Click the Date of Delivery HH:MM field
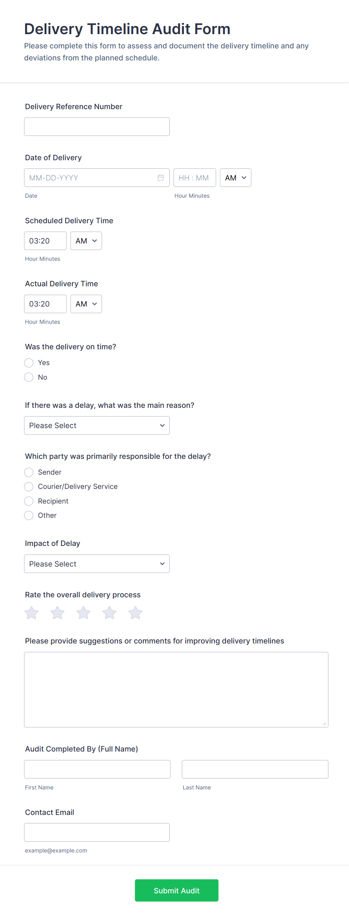This screenshot has width=349, height=920. pos(194,178)
